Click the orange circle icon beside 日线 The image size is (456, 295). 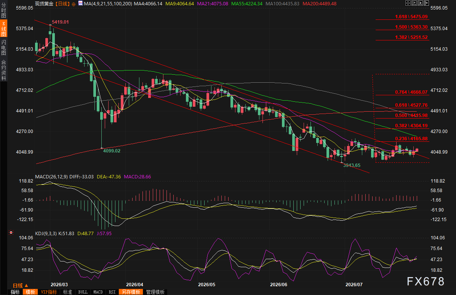click(x=73, y=4)
